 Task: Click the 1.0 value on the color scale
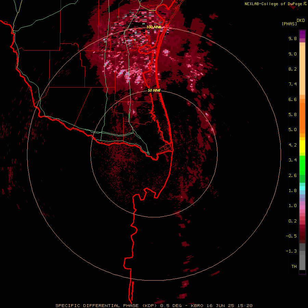click(x=293, y=206)
